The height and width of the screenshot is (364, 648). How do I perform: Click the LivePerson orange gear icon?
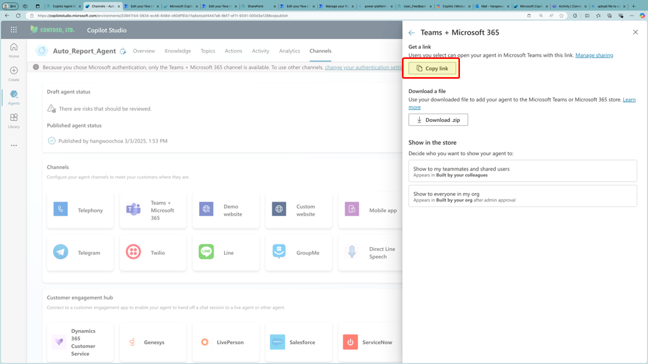(205, 342)
